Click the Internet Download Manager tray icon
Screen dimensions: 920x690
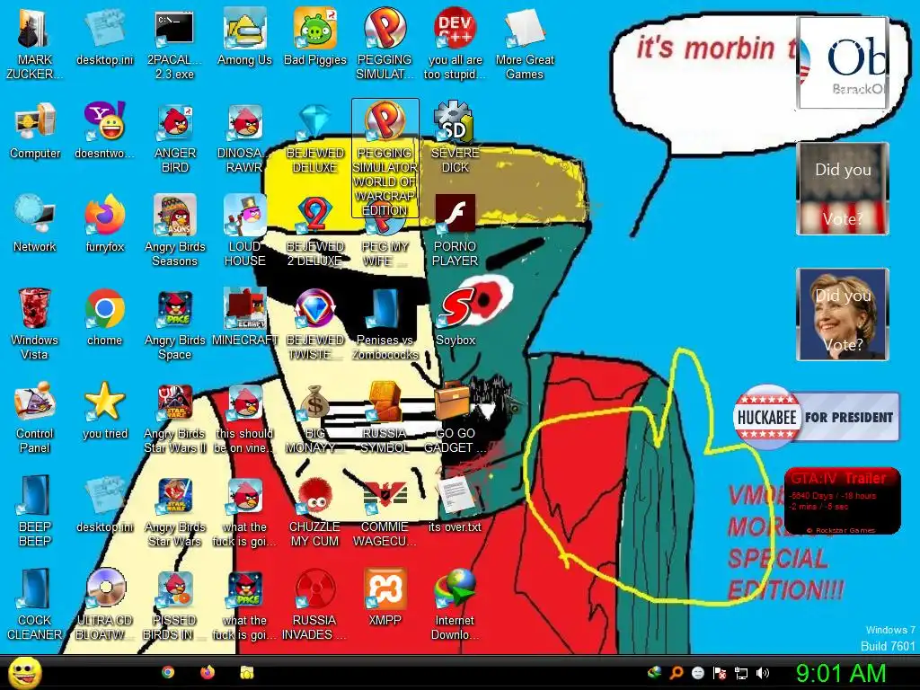[x=654, y=673]
